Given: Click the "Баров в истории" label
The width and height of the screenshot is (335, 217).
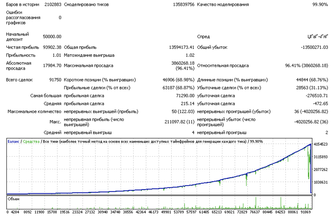Looking at the screenshot, I should click(23, 4).
